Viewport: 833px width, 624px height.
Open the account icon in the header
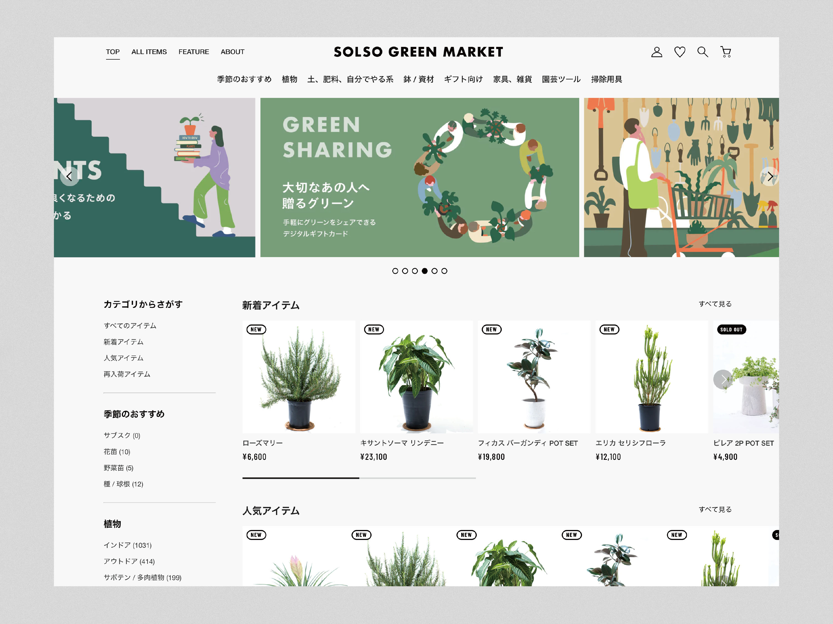click(x=656, y=52)
